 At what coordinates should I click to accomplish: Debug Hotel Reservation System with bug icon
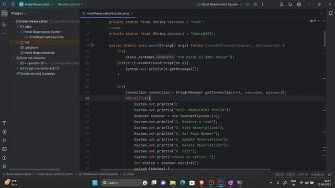tap(255, 4)
